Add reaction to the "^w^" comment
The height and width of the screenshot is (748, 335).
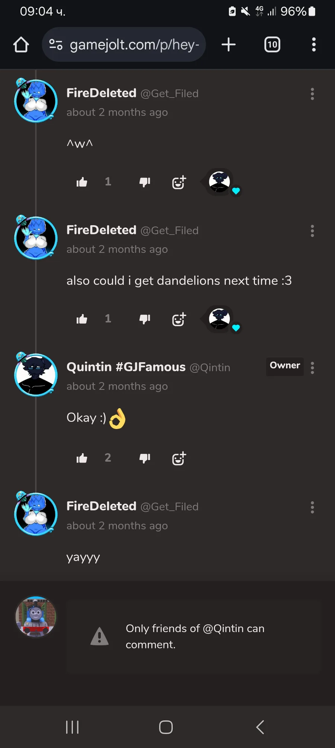[179, 182]
